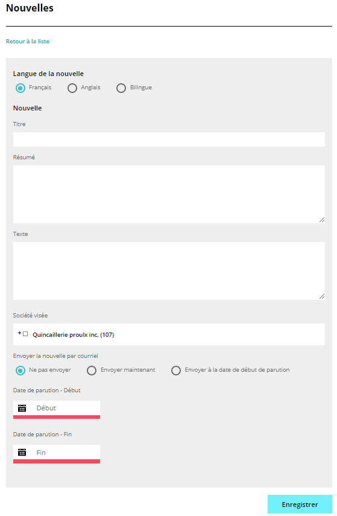Open the Début date calendar icon
Screen dimensions: 337x516
coord(22,408)
